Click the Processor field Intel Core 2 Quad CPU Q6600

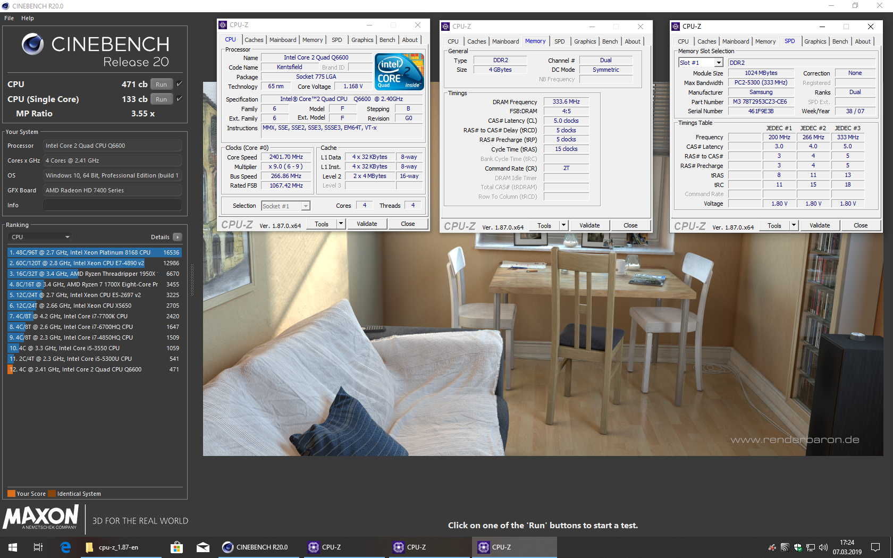tap(112, 146)
